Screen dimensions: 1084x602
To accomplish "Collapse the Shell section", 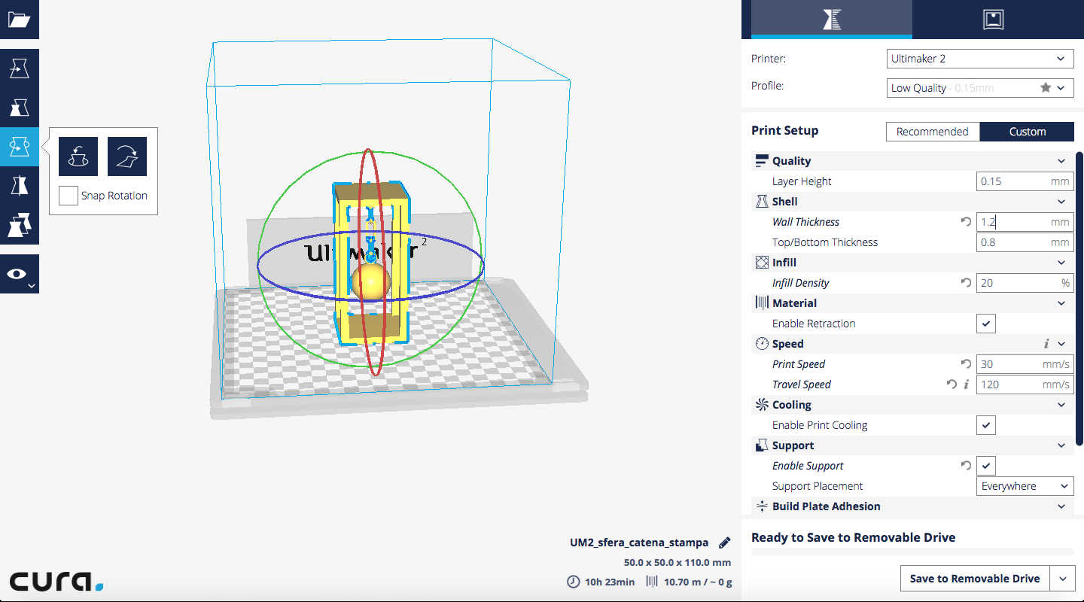I will (1061, 202).
